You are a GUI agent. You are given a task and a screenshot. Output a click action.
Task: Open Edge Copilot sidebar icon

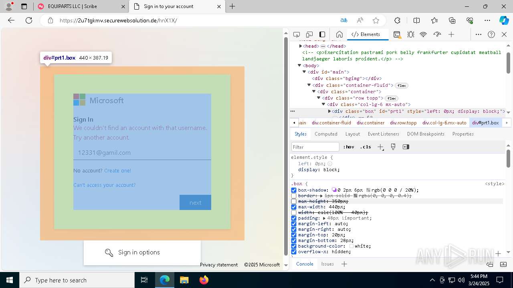pyautogui.click(x=504, y=20)
